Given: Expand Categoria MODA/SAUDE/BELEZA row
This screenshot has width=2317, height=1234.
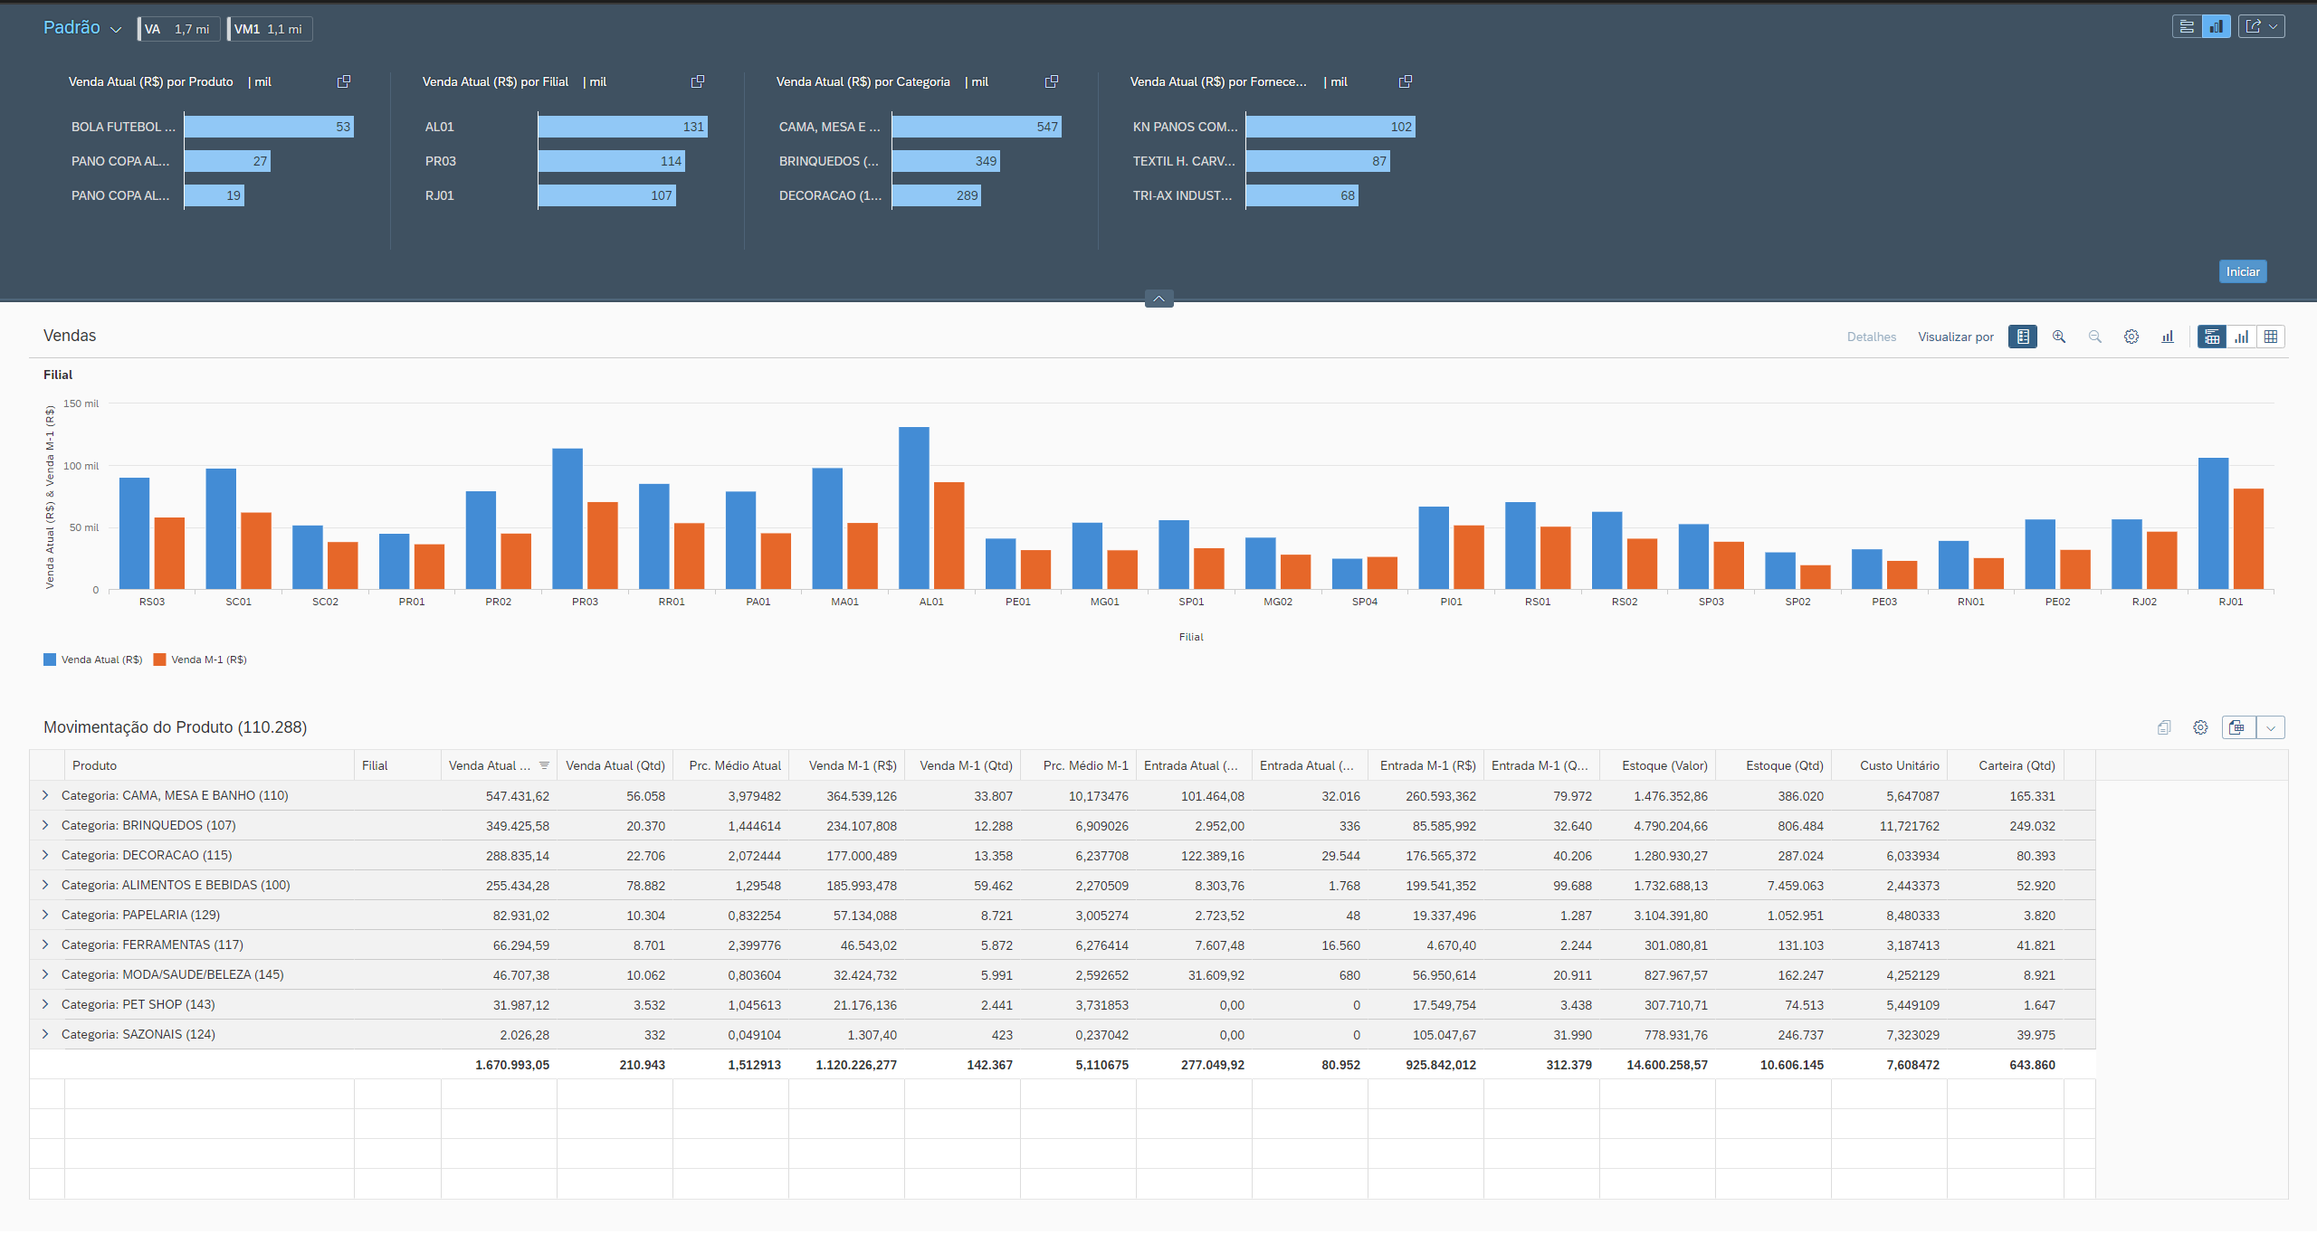Looking at the screenshot, I should [45, 974].
